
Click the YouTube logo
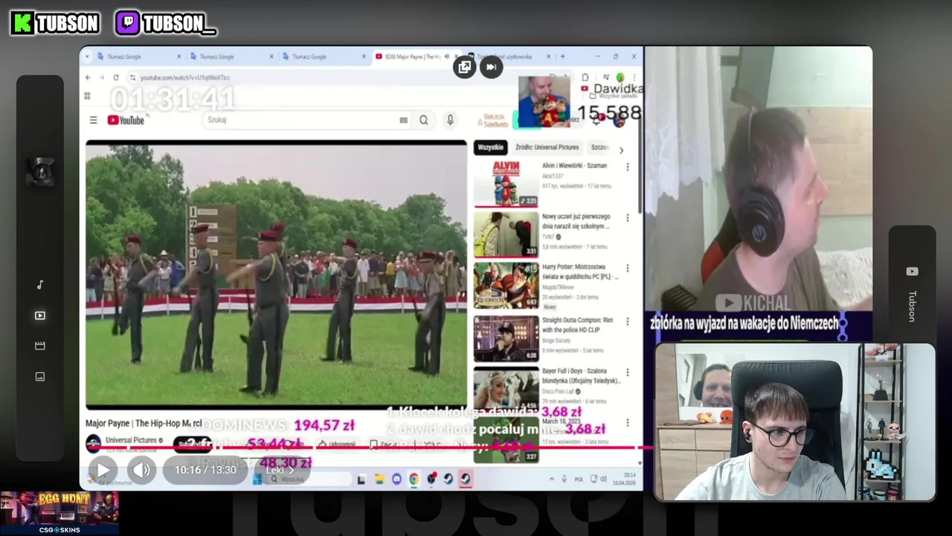click(126, 120)
